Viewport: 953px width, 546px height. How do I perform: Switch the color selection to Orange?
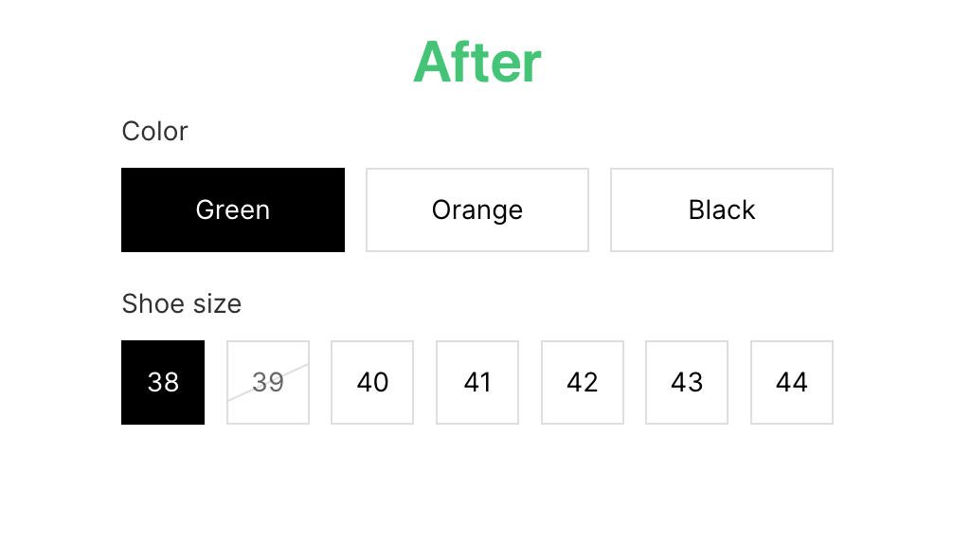point(477,209)
